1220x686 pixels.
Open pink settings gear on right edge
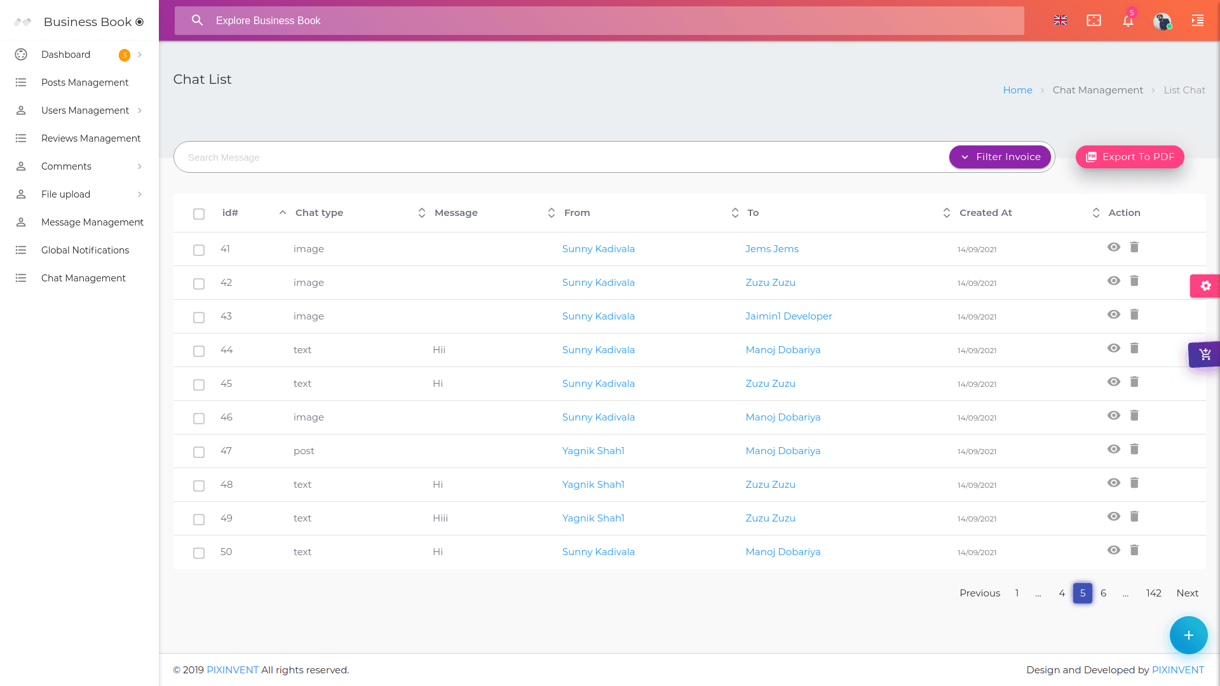(x=1205, y=286)
